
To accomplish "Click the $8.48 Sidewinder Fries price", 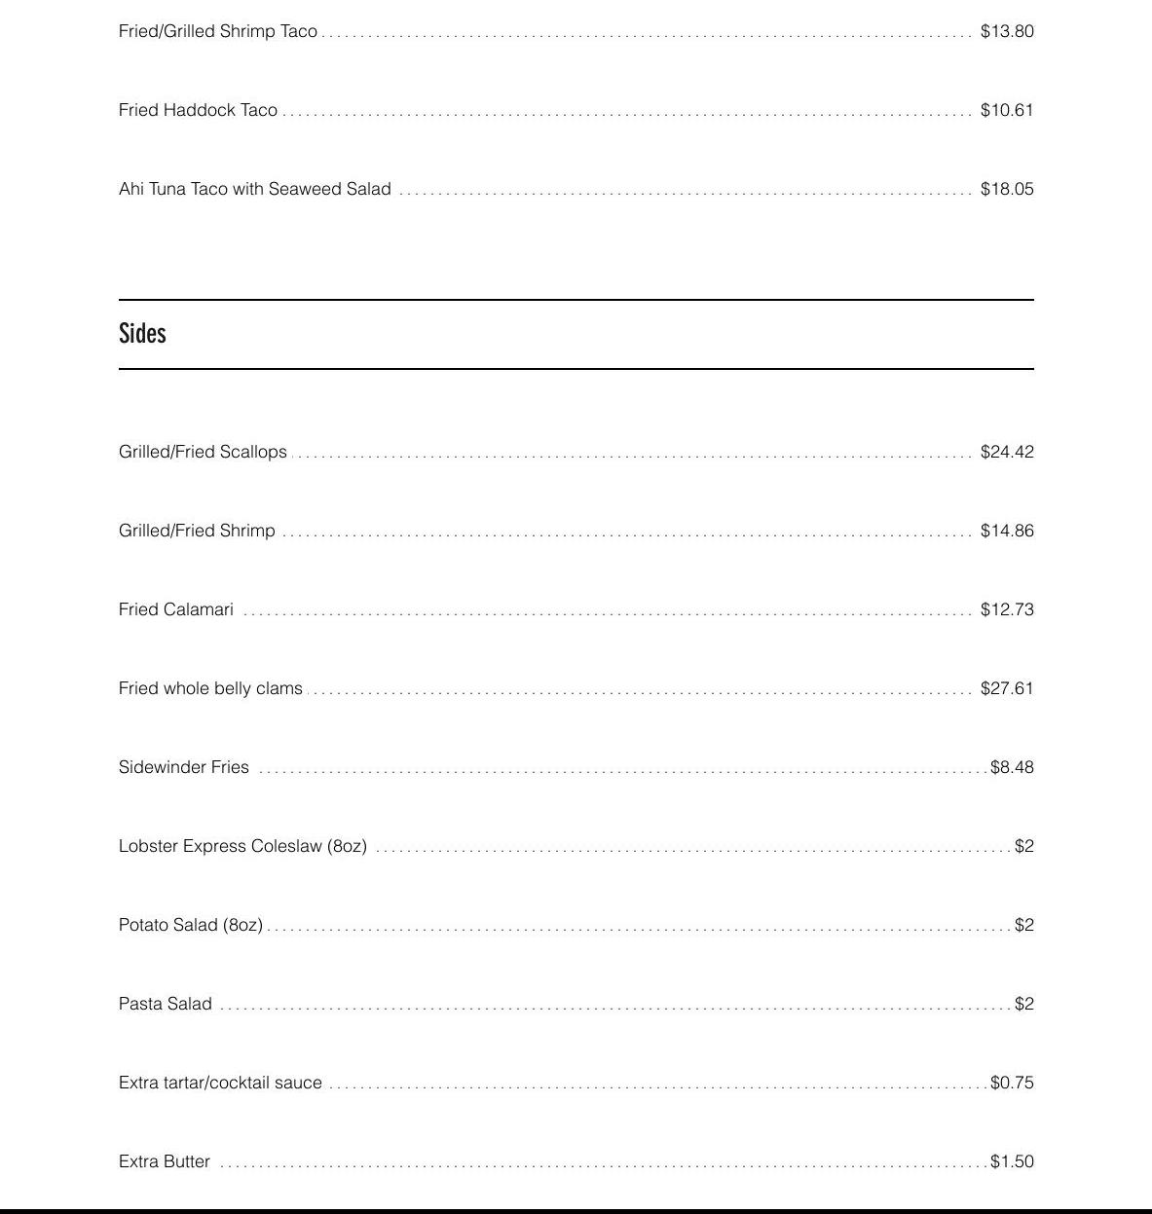I will [x=1012, y=767].
